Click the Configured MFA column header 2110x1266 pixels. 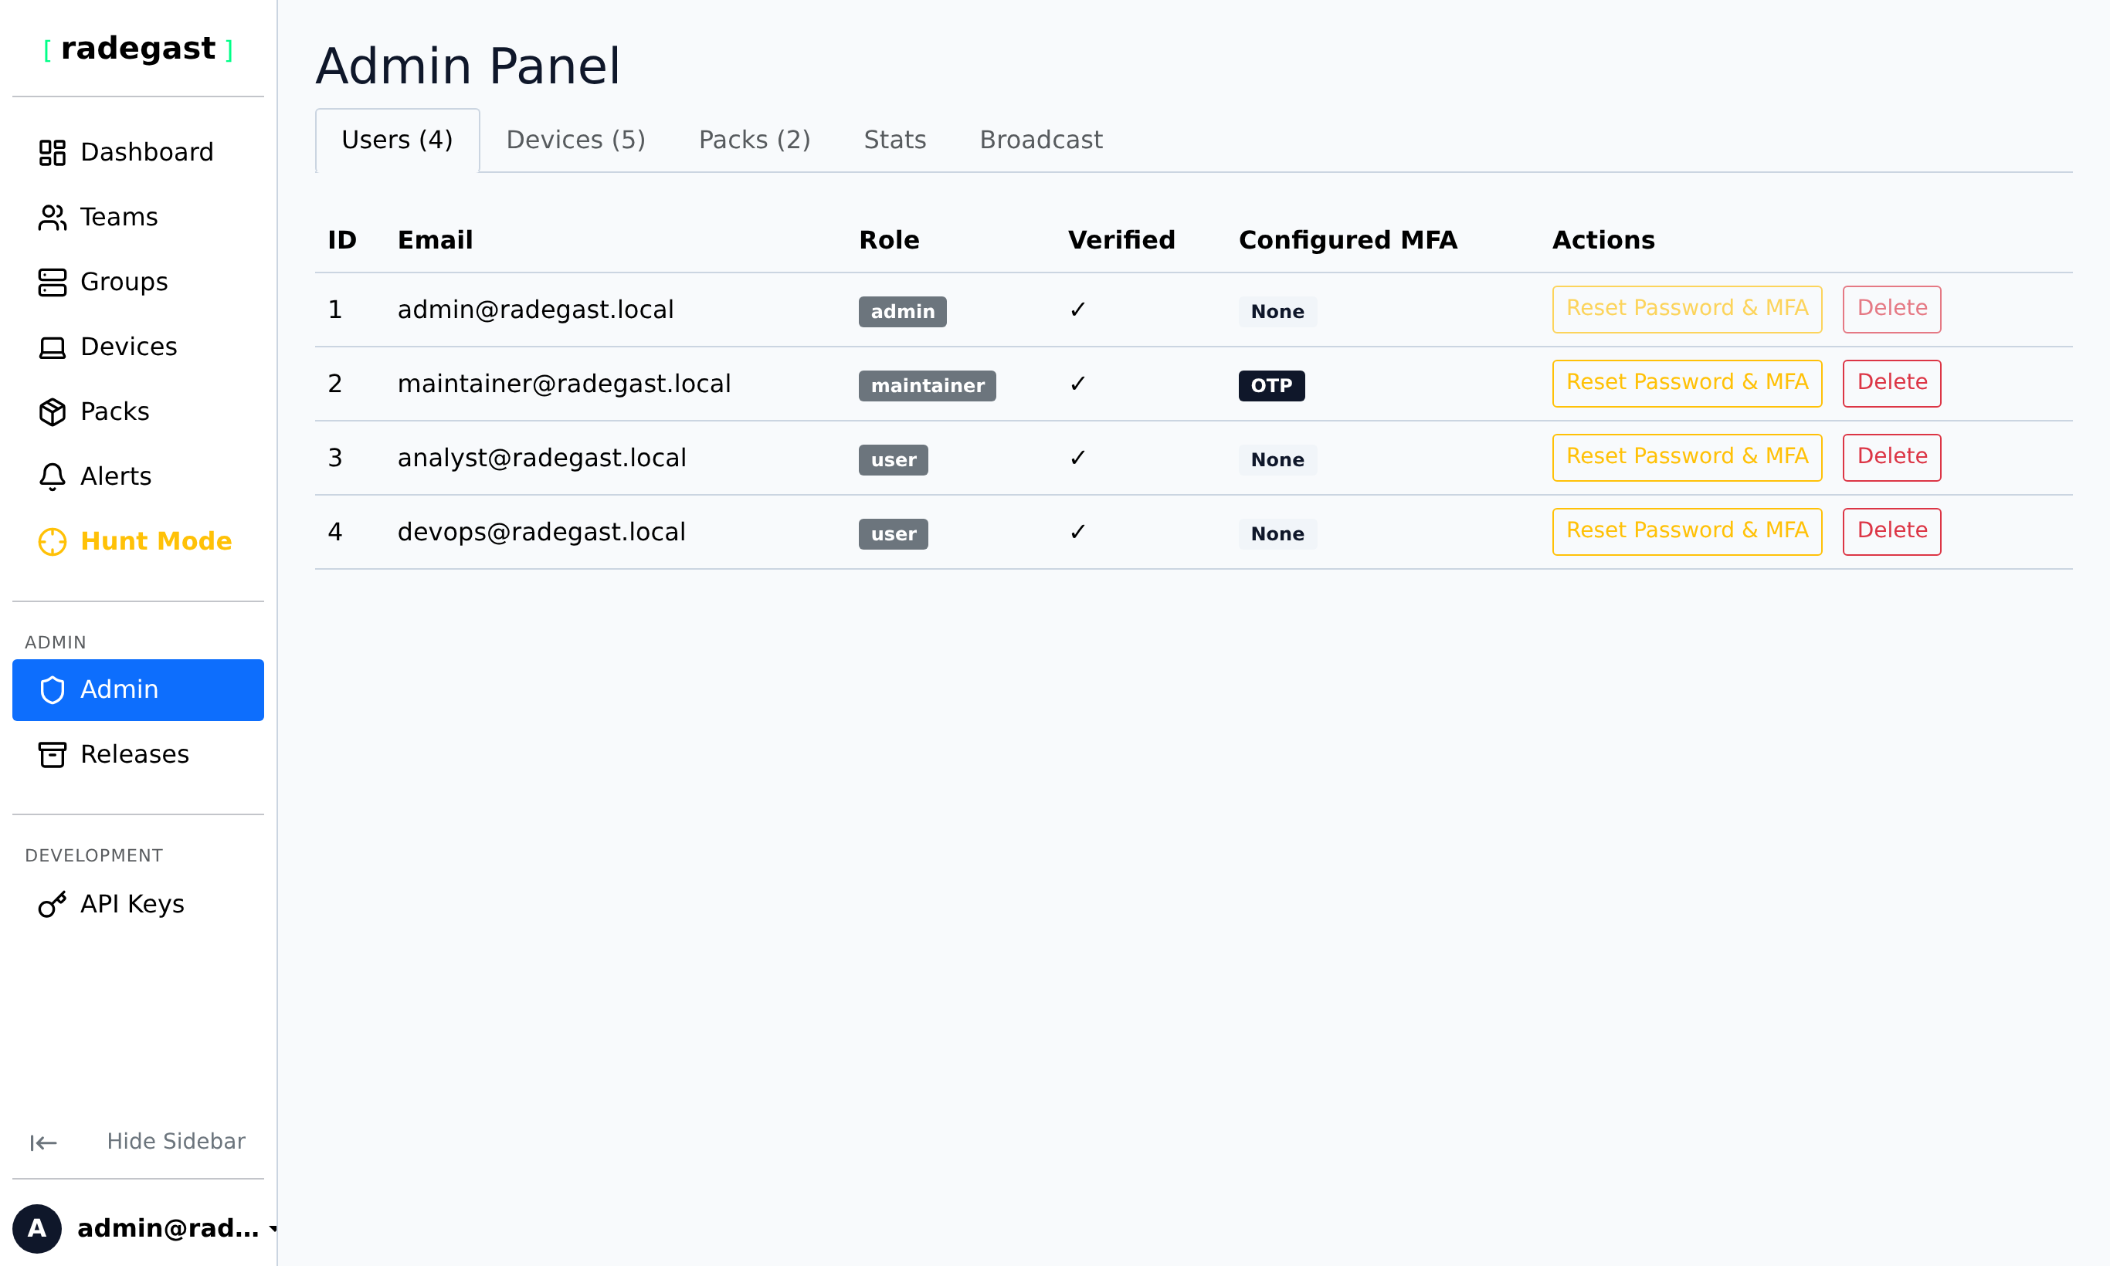coord(1348,241)
